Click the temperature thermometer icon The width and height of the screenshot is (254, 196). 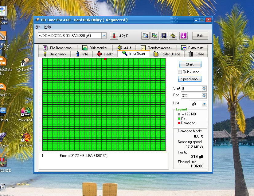click(114, 36)
